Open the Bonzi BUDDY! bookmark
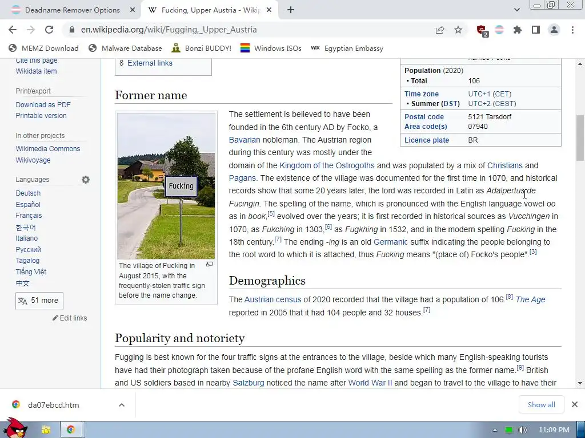This screenshot has height=438, width=585. [202, 48]
